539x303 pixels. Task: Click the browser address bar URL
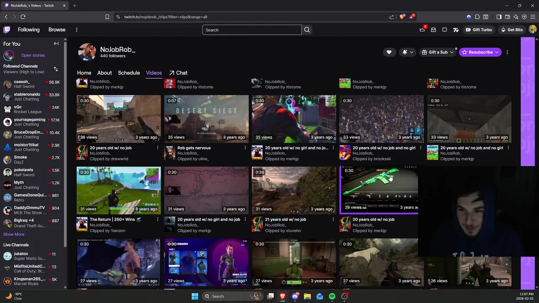click(x=165, y=17)
